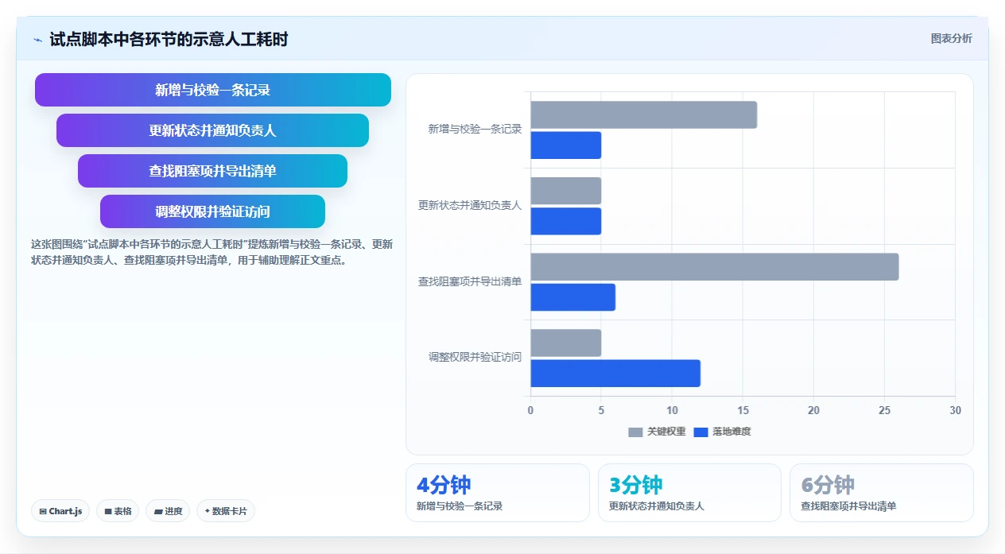1005x554 pixels.
Task: Click gray bar for 新增与校验一条记录
Action: tap(644, 114)
